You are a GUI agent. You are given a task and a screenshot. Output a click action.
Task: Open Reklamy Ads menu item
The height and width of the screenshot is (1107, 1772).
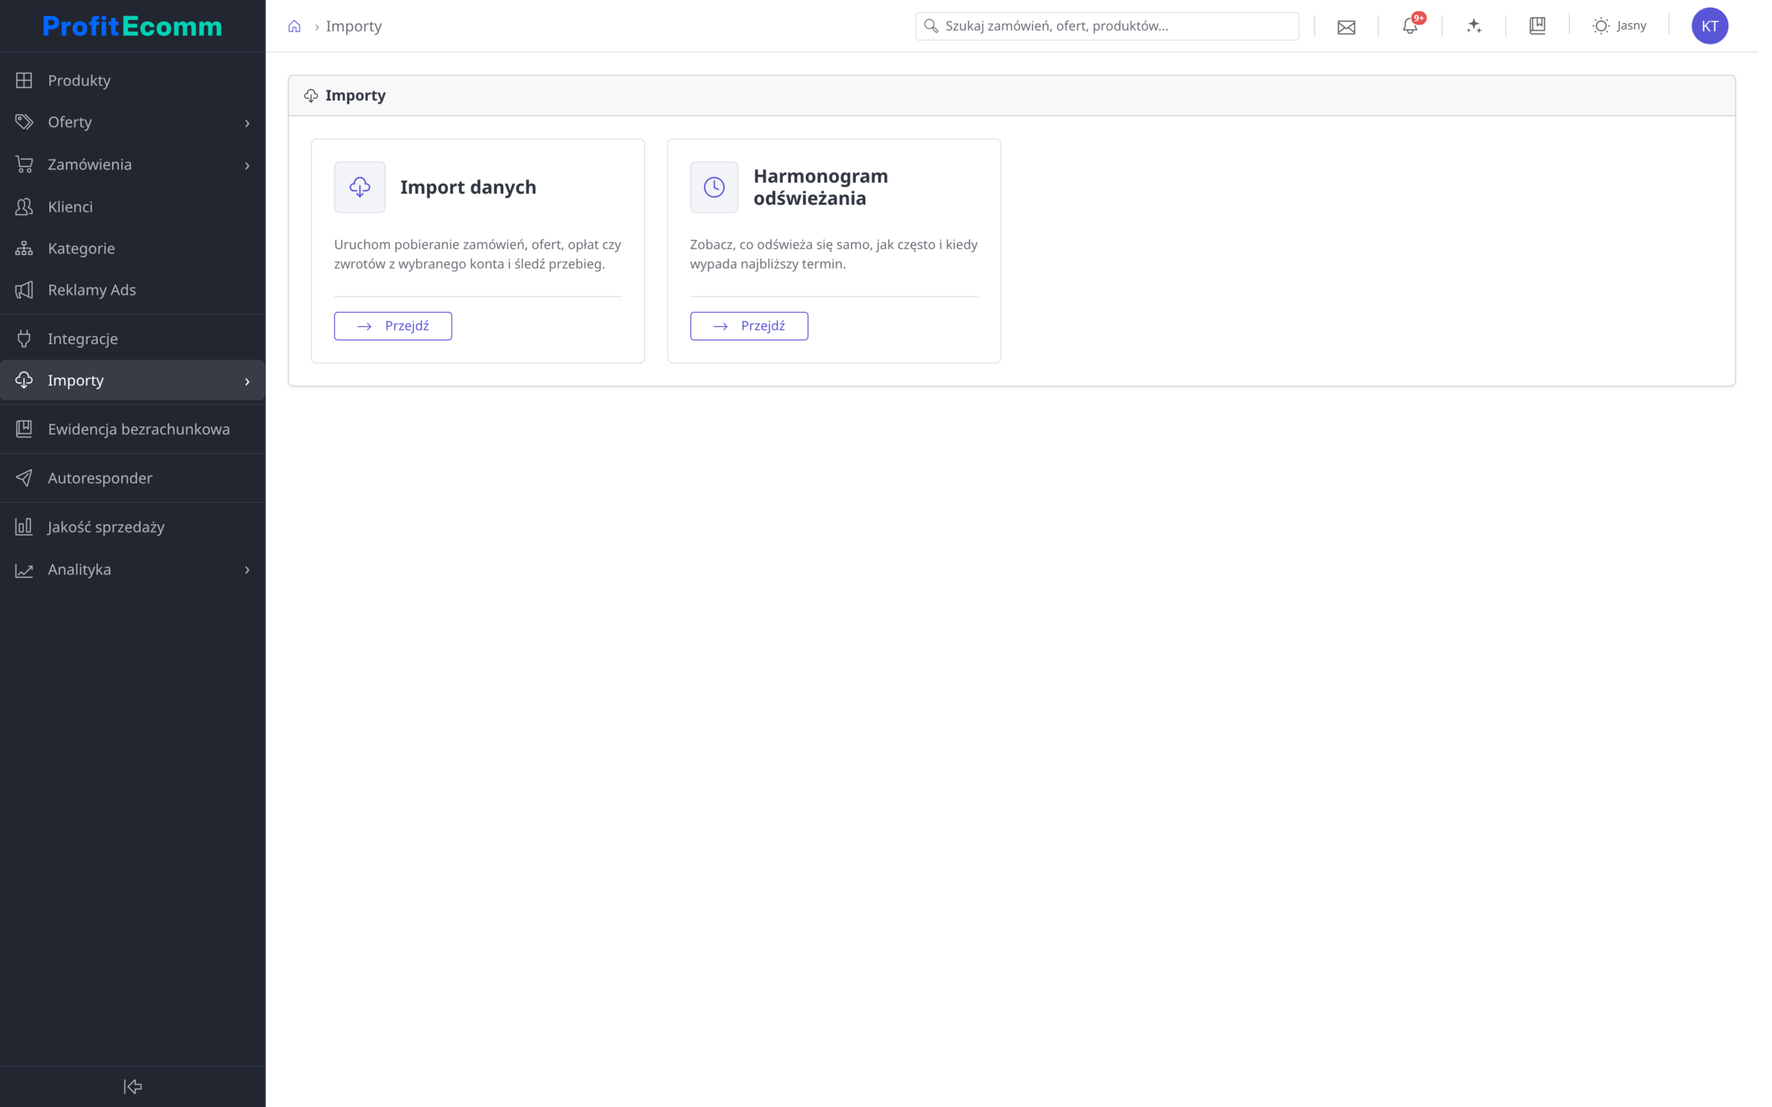132,290
